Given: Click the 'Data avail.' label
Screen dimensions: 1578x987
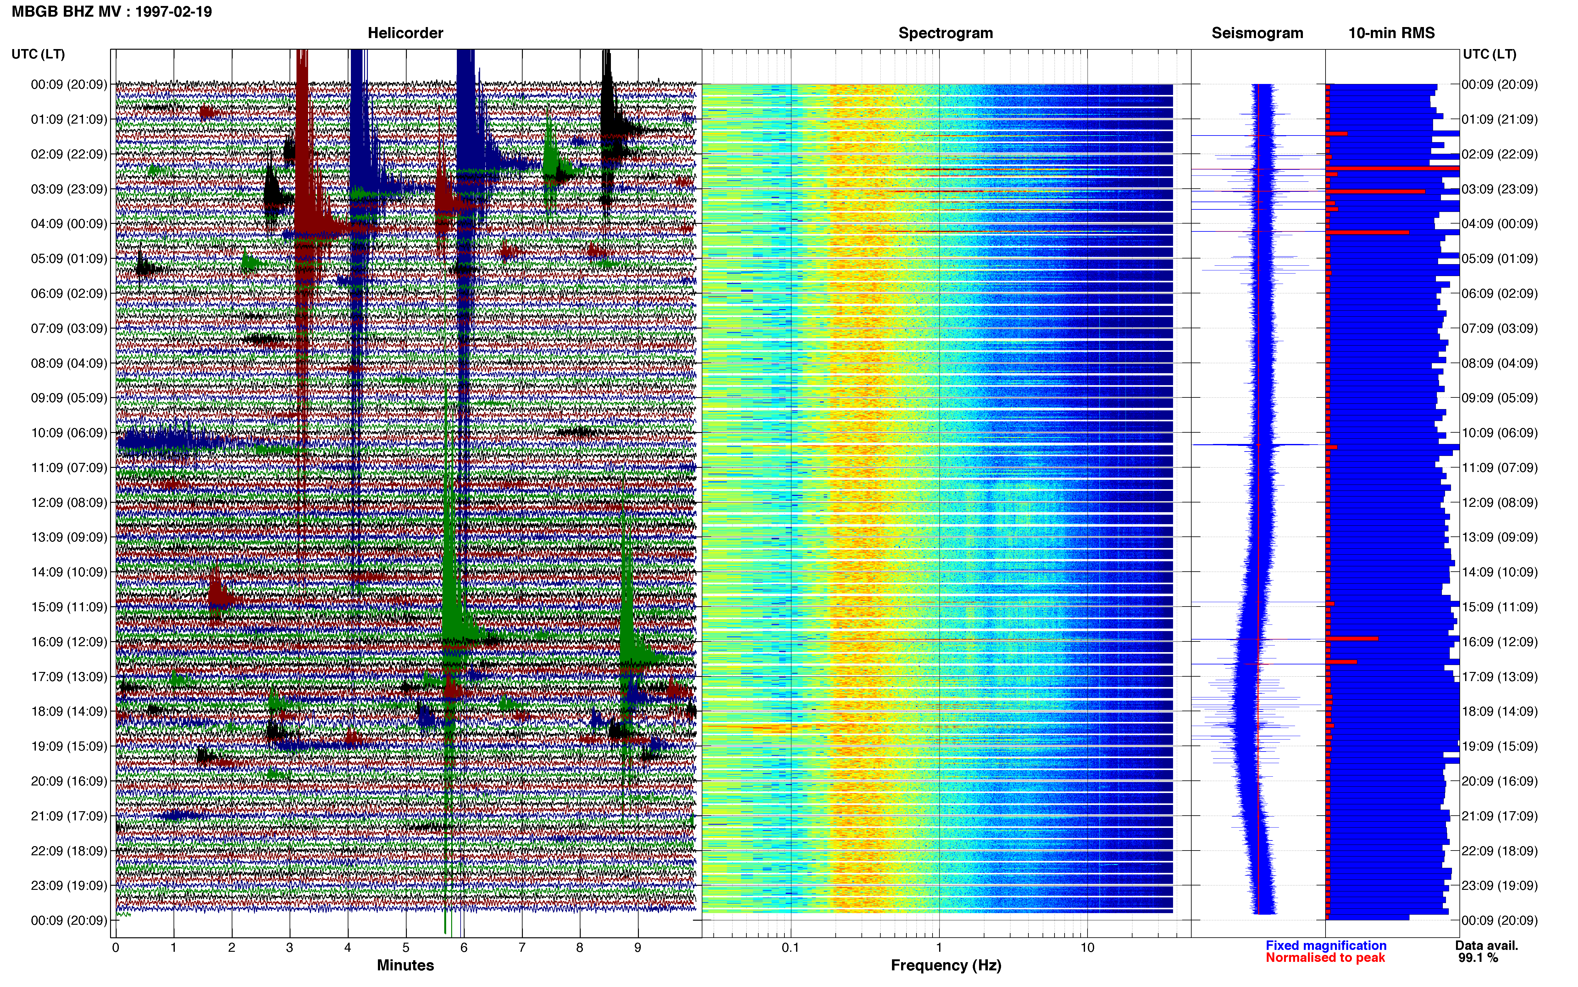Looking at the screenshot, I should coord(1487,945).
